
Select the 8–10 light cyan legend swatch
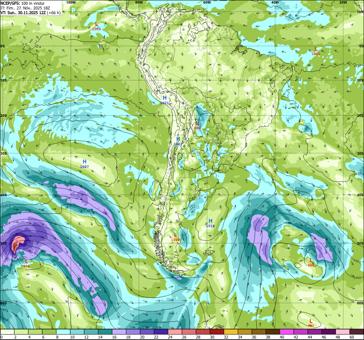click(x=63, y=332)
